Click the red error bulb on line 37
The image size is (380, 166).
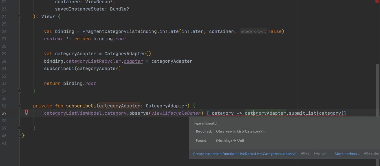tap(26, 112)
